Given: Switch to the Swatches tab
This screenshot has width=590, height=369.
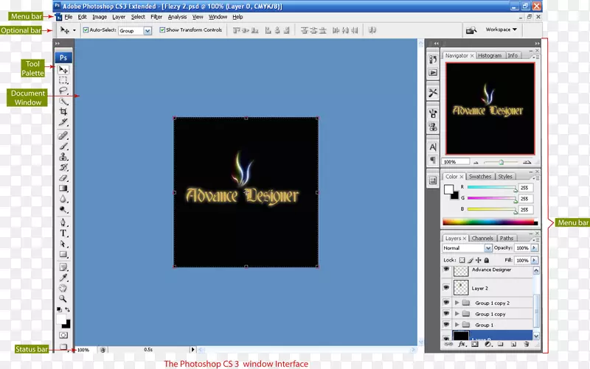Looking at the screenshot, I should coord(480,176).
